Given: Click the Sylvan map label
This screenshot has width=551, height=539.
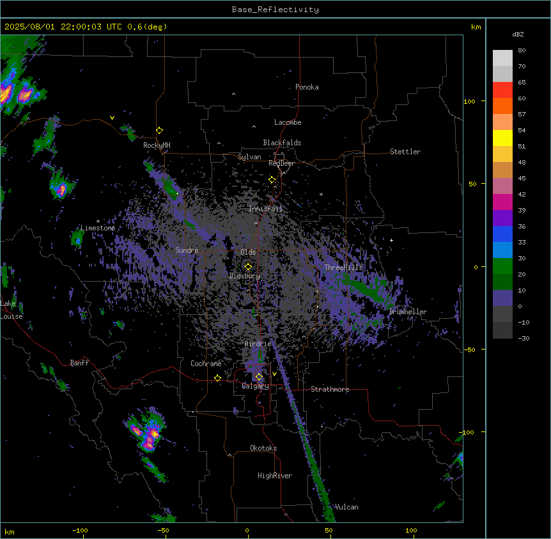Looking at the screenshot, I should click(249, 157).
